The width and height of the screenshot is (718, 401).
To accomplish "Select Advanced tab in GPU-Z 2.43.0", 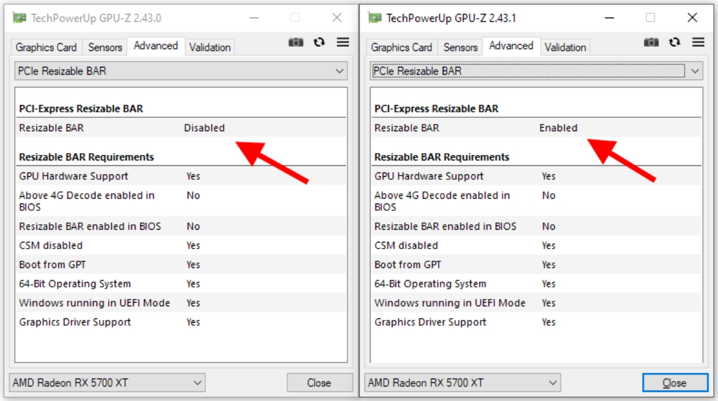I will (x=156, y=46).
